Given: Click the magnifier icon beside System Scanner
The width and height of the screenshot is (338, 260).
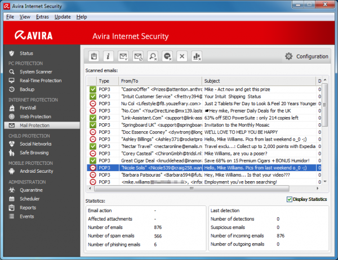Looking at the screenshot, I should (x=12, y=71).
